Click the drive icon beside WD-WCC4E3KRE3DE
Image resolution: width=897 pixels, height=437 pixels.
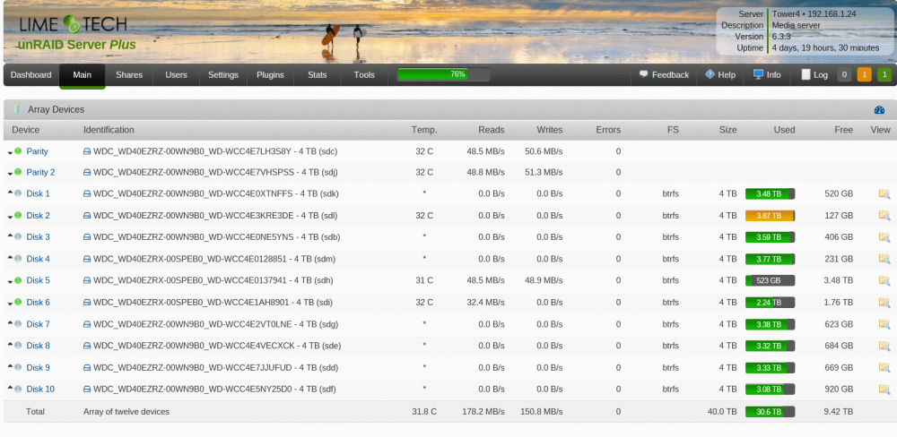point(87,215)
